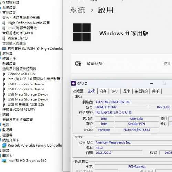Expand 磁碟機 category

coord(7,135)
